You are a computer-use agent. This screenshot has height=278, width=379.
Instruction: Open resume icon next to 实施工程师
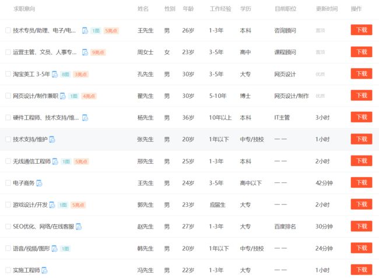(44, 270)
